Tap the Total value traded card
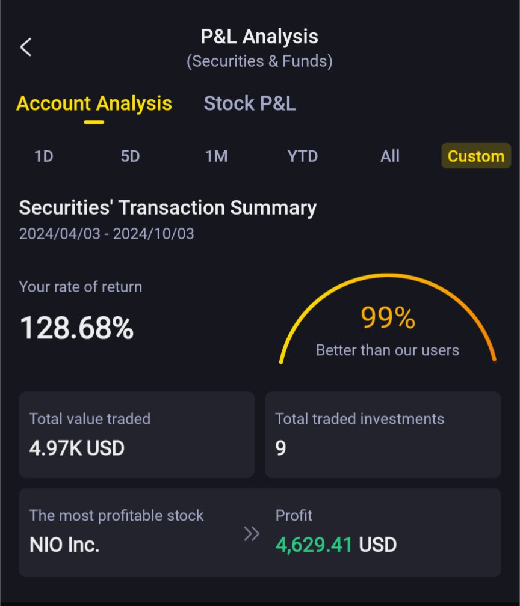Screen dimensions: 520x606 coord(137,435)
